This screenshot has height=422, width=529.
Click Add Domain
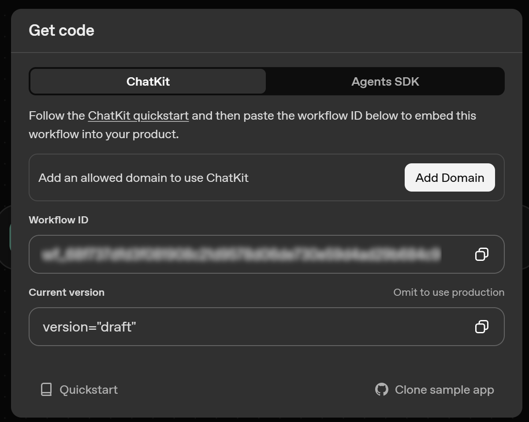[449, 177]
